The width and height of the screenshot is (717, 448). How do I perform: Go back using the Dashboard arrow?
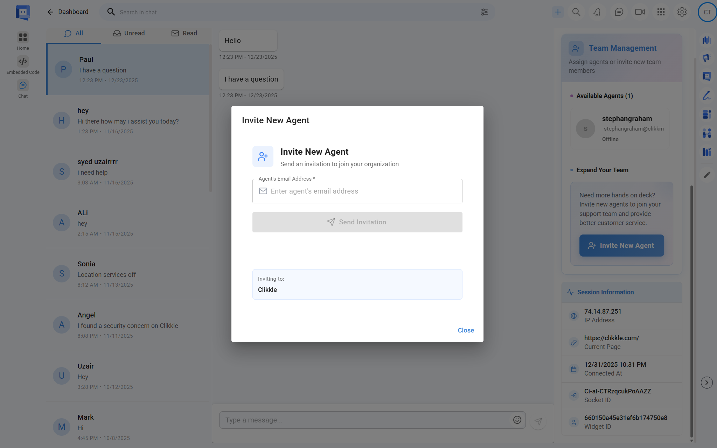[x=50, y=12]
